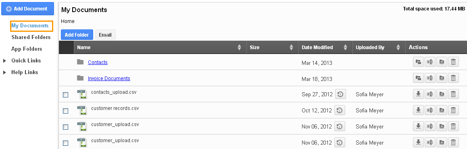Delete customer records.csv with trash icon

[x=453, y=110]
